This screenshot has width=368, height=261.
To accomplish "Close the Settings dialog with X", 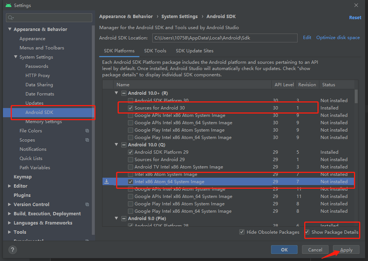I will pyautogui.click(x=356, y=5).
